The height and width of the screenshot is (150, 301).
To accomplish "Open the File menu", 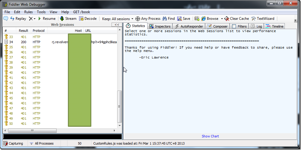I will pyautogui.click(x=7, y=12).
